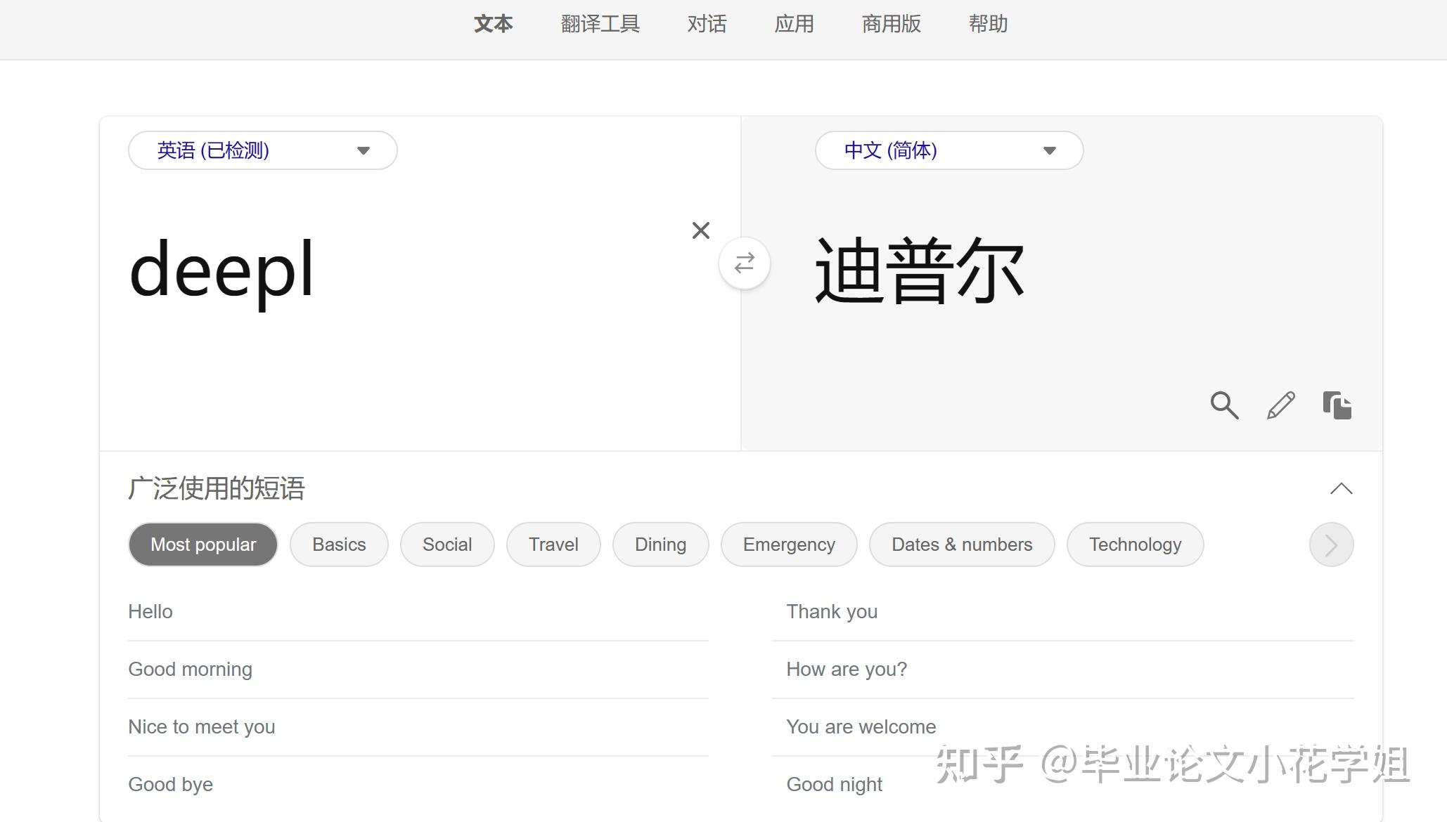Swap source and target languages
The height and width of the screenshot is (822, 1447).
click(x=744, y=263)
